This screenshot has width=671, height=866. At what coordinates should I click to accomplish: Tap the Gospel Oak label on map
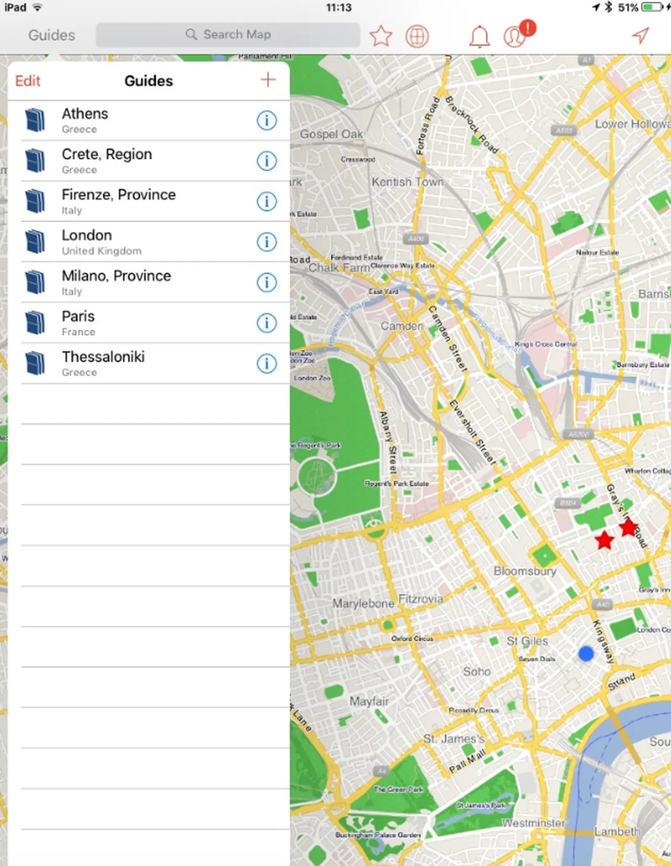tap(331, 134)
